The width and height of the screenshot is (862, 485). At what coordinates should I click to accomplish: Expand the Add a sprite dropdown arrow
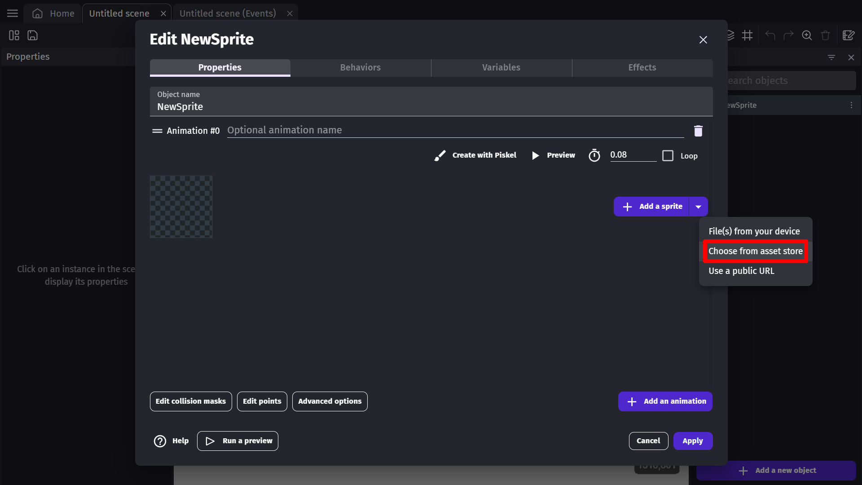coord(698,207)
